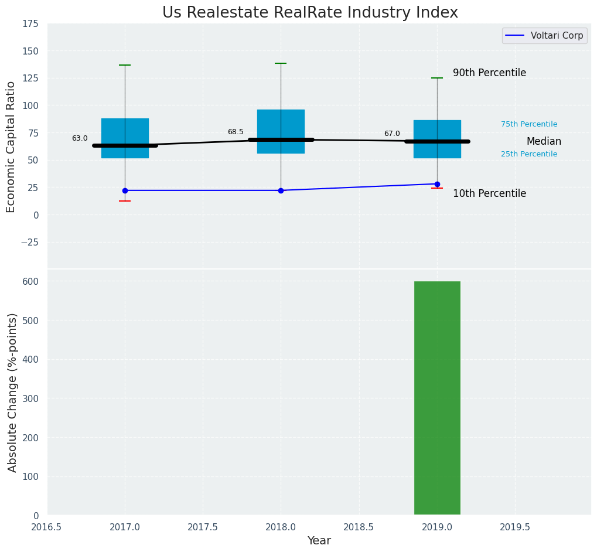Image resolution: width=597 pixels, height=552 pixels.
Task: Click the 10th Percentile annotation
Action: click(489, 194)
